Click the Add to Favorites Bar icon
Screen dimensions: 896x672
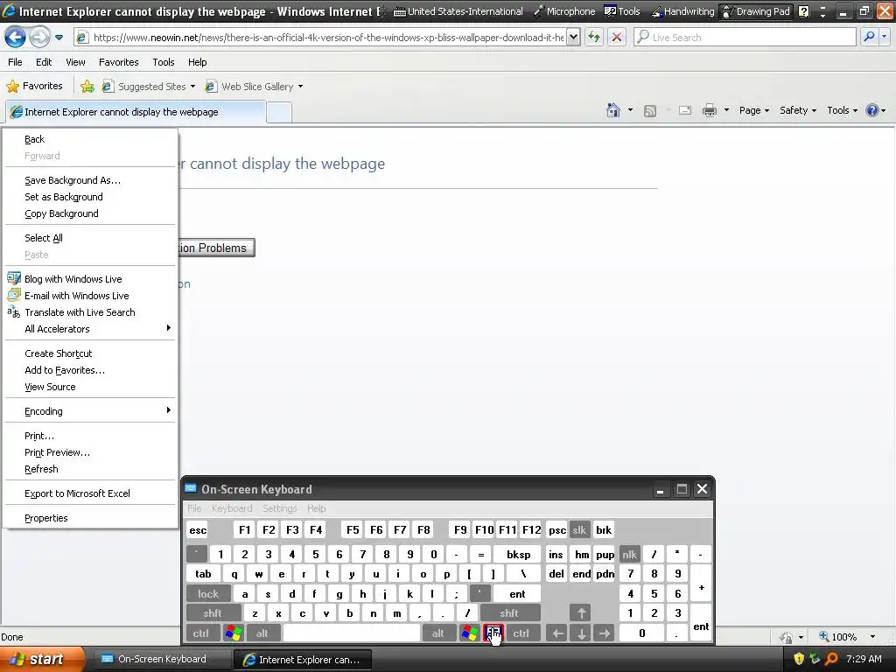(x=87, y=87)
